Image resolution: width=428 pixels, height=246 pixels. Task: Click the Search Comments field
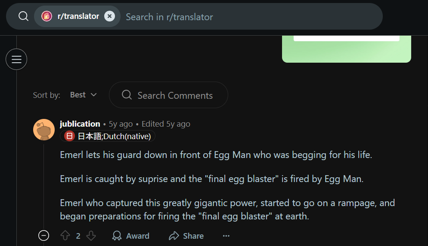point(168,95)
